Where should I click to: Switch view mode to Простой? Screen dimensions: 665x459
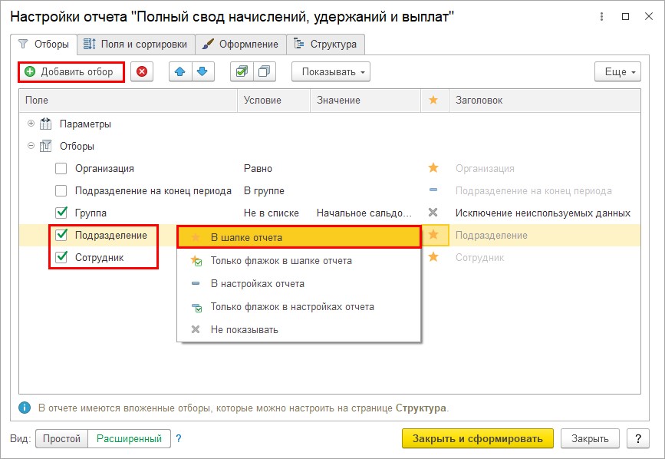(x=61, y=438)
